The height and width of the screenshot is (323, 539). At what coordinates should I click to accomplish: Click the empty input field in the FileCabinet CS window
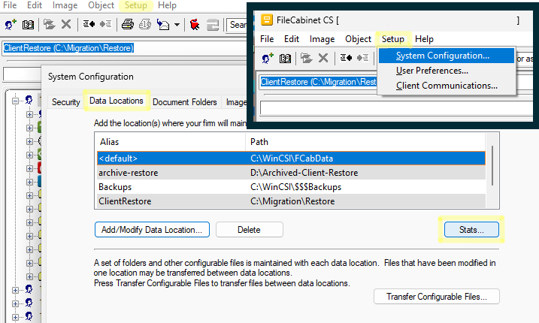[x=396, y=108]
